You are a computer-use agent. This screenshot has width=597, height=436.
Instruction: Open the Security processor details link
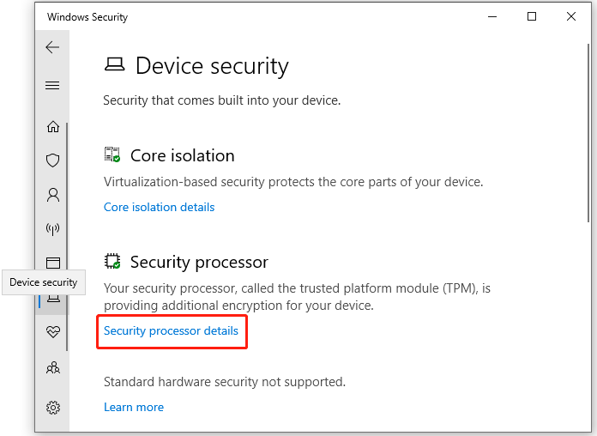tap(171, 330)
